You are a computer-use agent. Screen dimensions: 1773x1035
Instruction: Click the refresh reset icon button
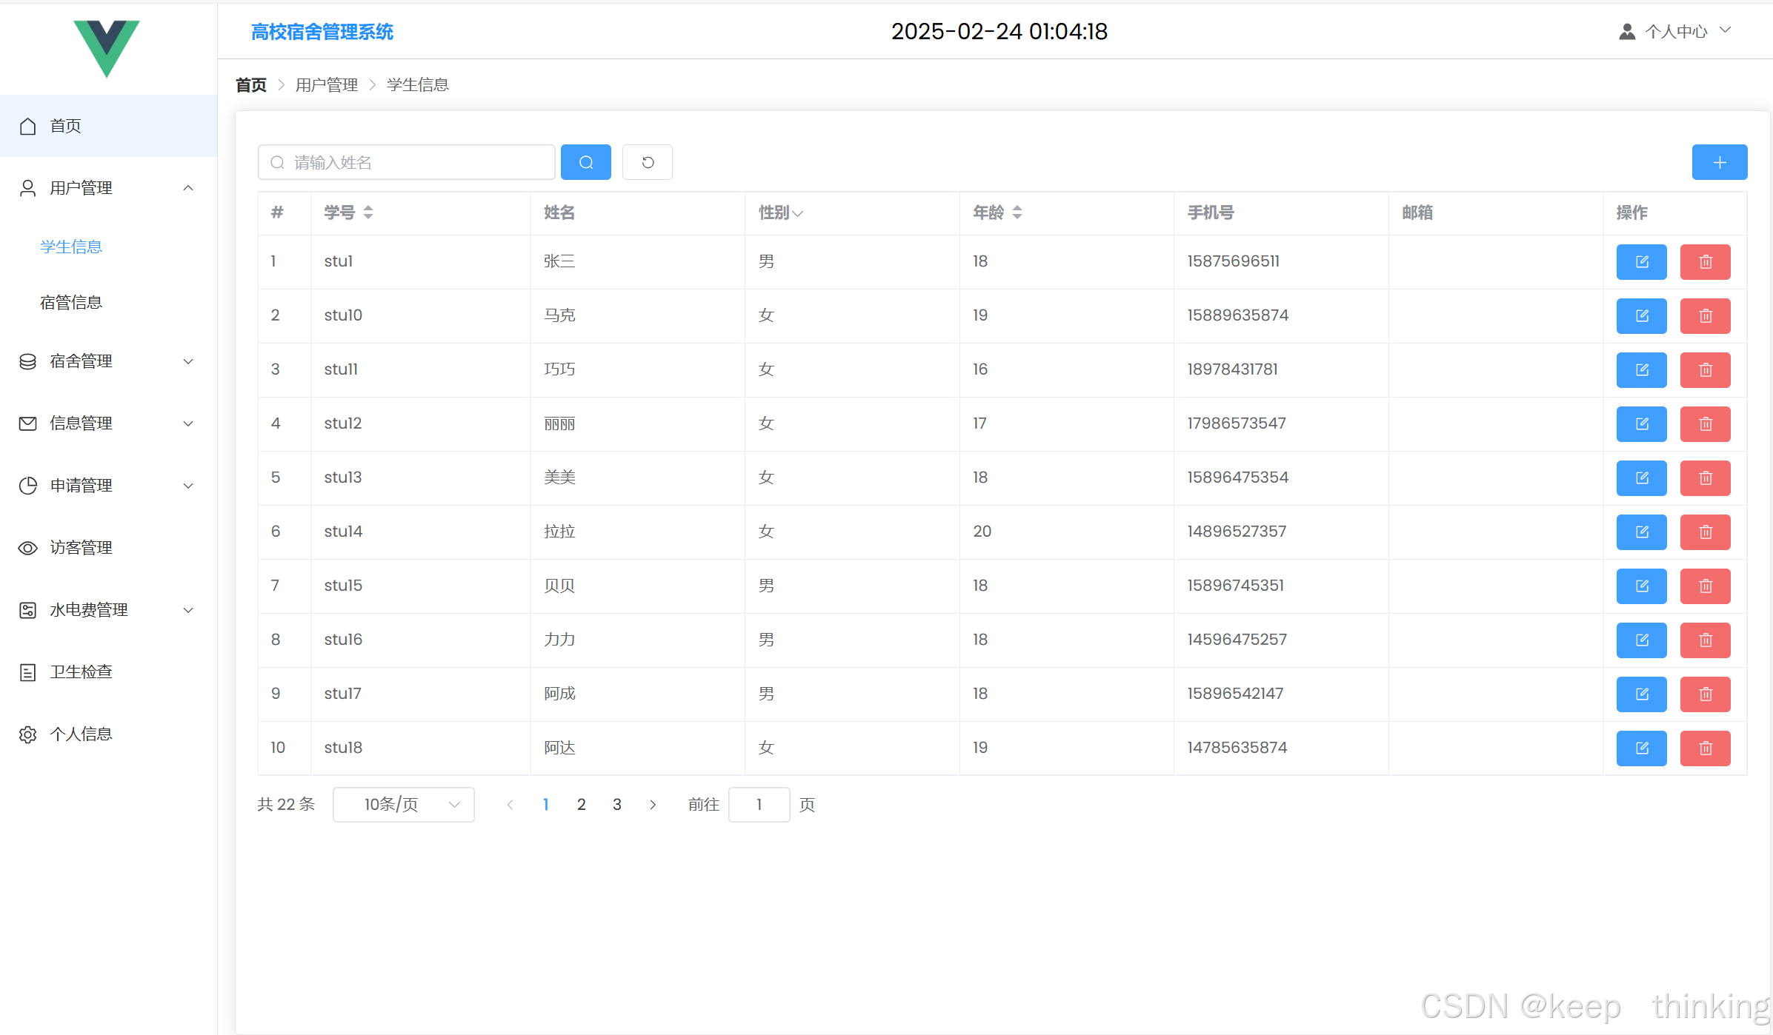click(x=647, y=162)
